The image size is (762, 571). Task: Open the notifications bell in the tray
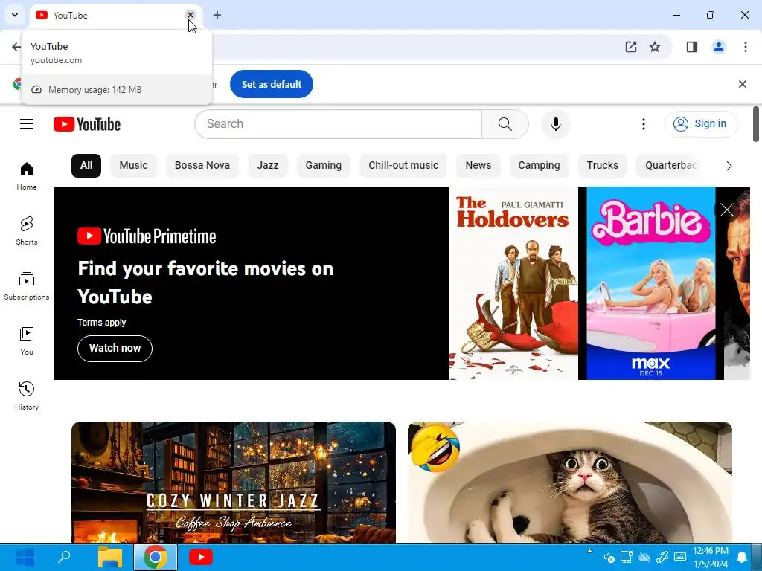click(x=742, y=557)
